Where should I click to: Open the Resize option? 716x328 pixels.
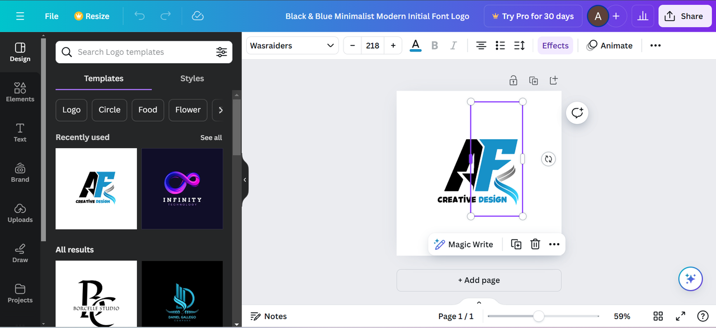coord(92,16)
